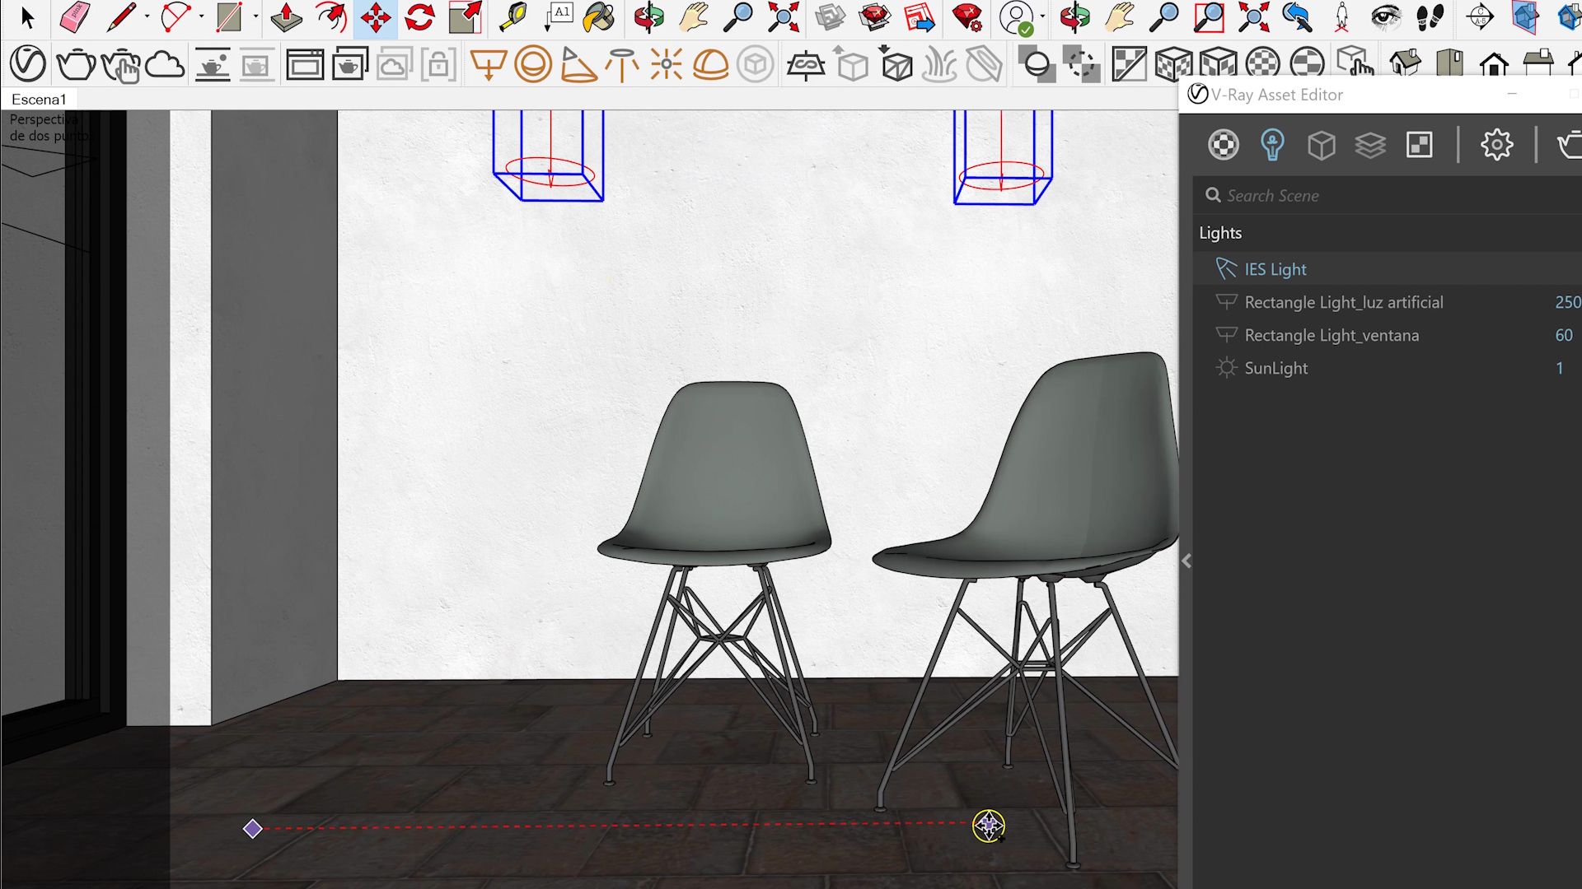Open the pencil tool dropdown arrow
1582x889 pixels.
(147, 16)
